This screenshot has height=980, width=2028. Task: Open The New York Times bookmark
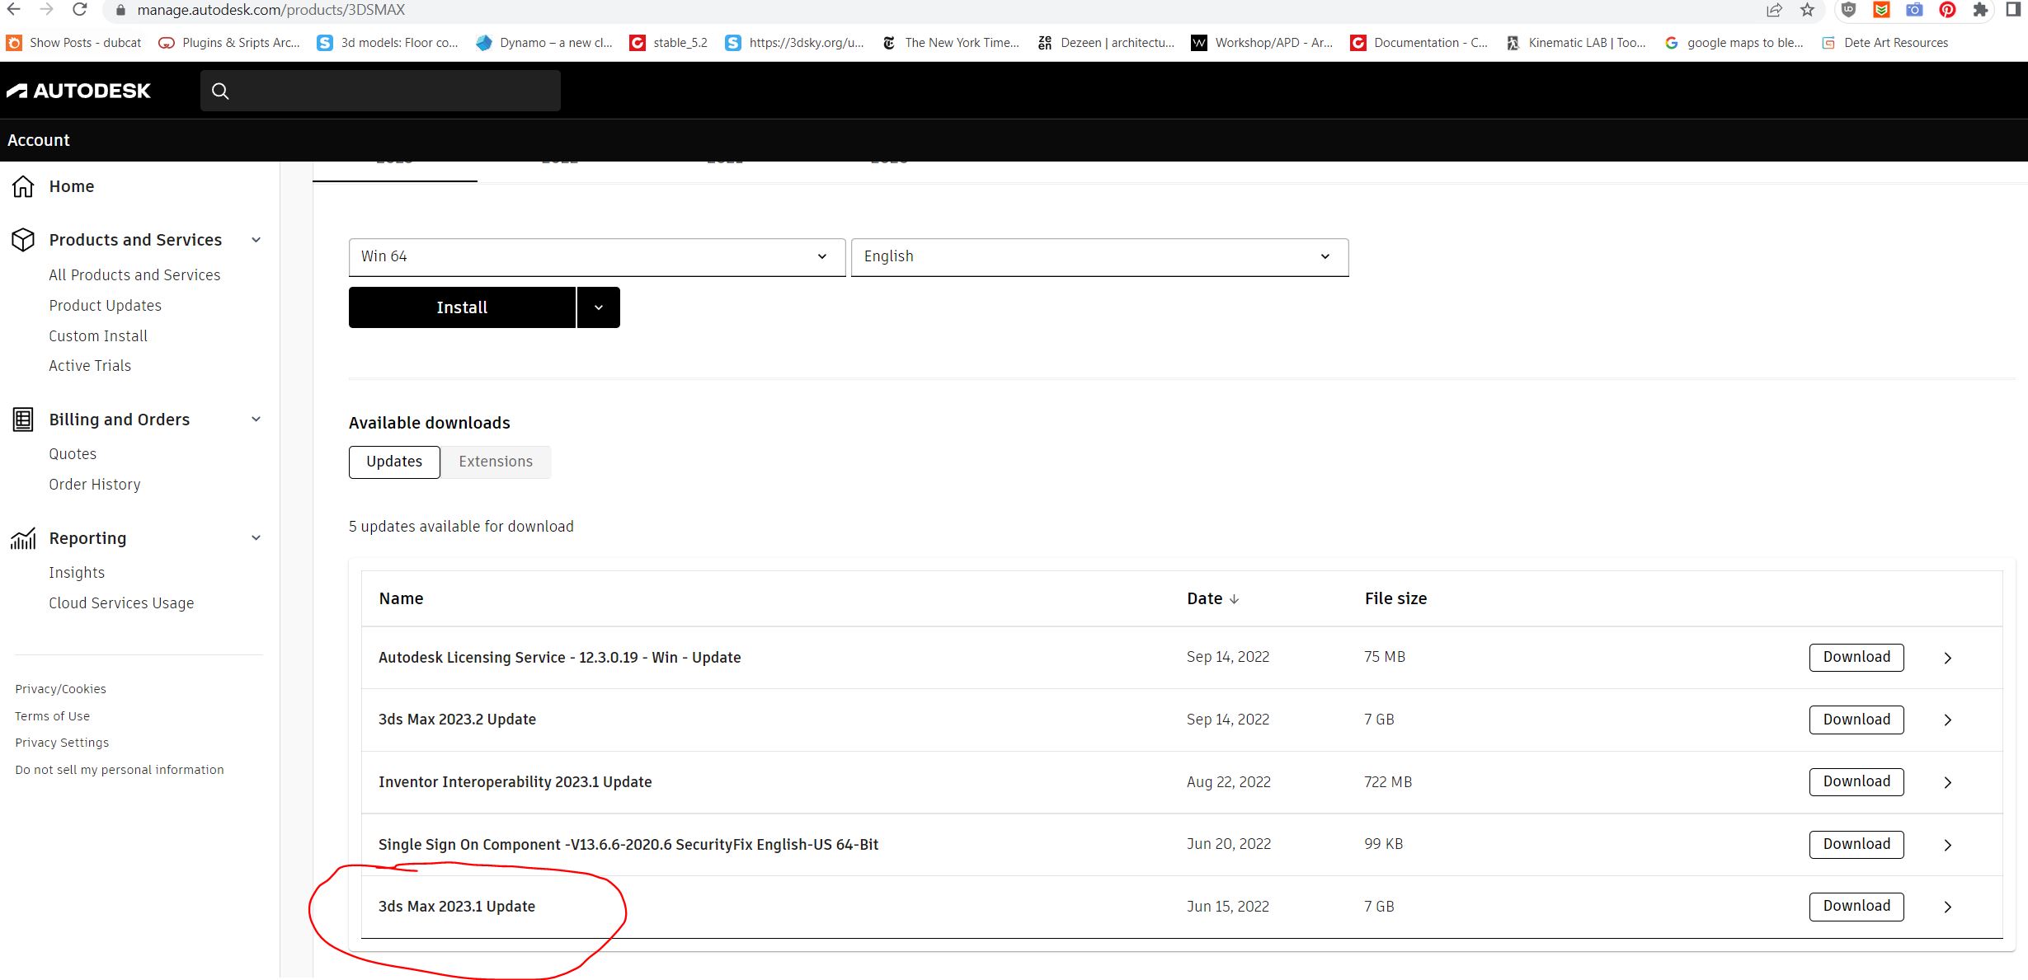(950, 43)
